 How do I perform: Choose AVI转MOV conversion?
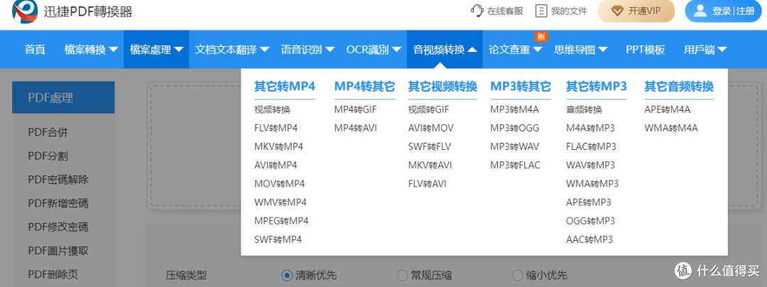coord(431,128)
